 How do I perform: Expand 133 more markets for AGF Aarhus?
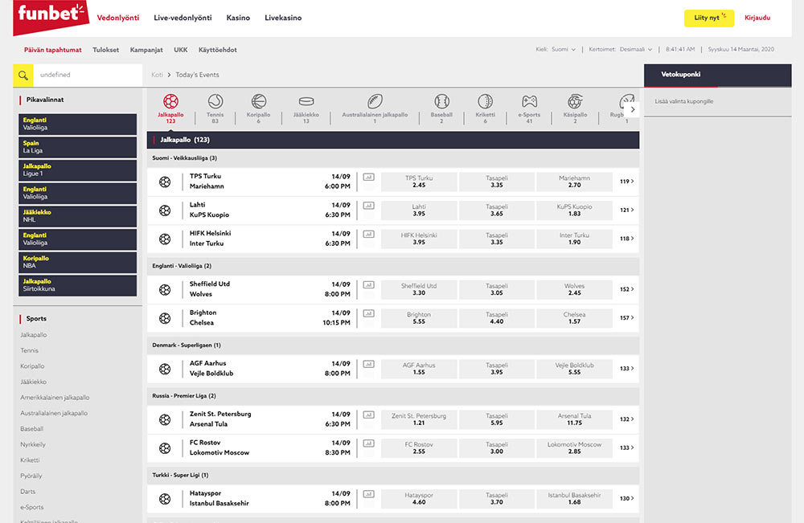626,369
